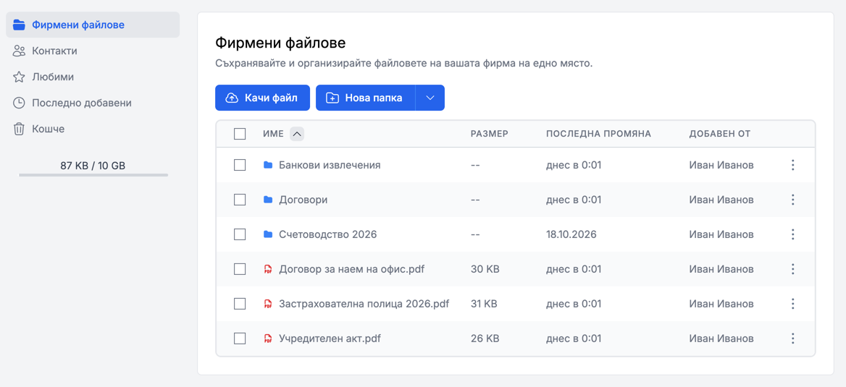Image resolution: width=846 pixels, height=387 pixels.
Task: Mark the Учредителен акт.pdf checkbox
Action: click(240, 339)
